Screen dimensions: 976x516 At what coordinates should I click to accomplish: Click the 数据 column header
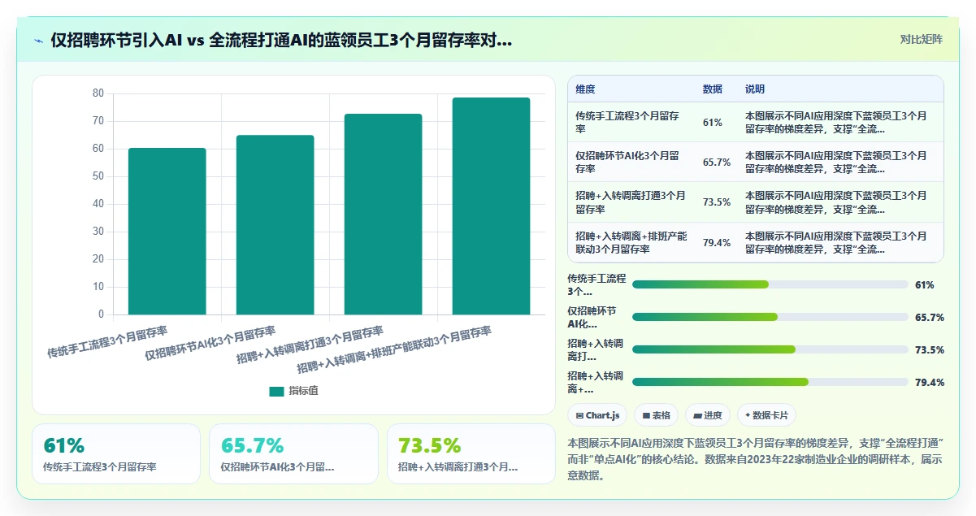(x=713, y=89)
